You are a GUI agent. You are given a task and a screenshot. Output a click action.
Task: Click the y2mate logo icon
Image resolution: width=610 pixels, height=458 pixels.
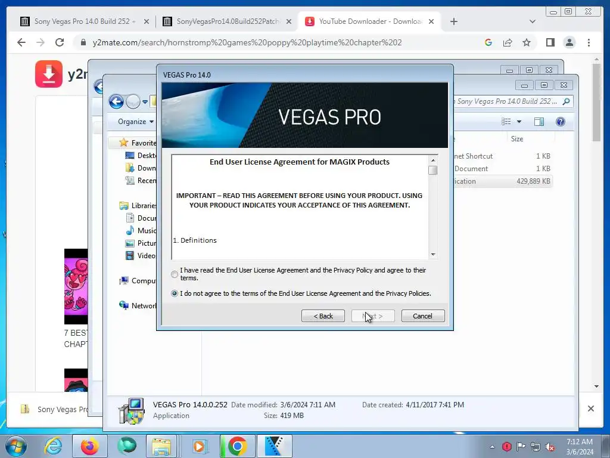(49, 73)
